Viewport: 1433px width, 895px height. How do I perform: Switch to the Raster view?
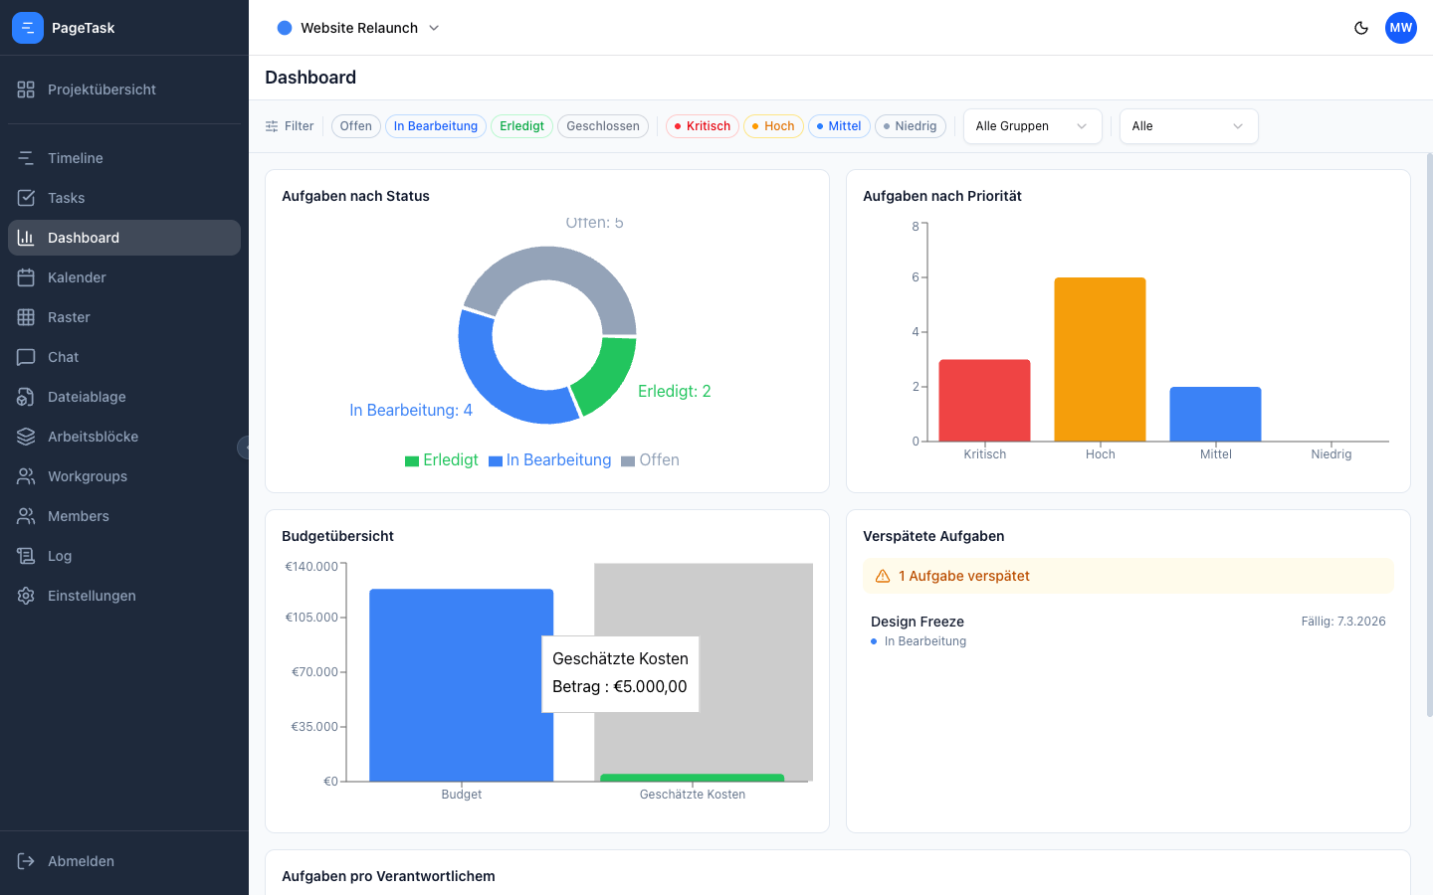tap(67, 317)
